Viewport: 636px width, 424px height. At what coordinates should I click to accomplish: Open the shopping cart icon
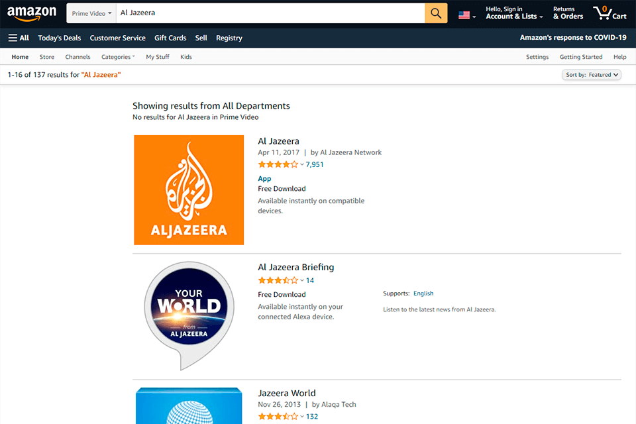[609, 13]
